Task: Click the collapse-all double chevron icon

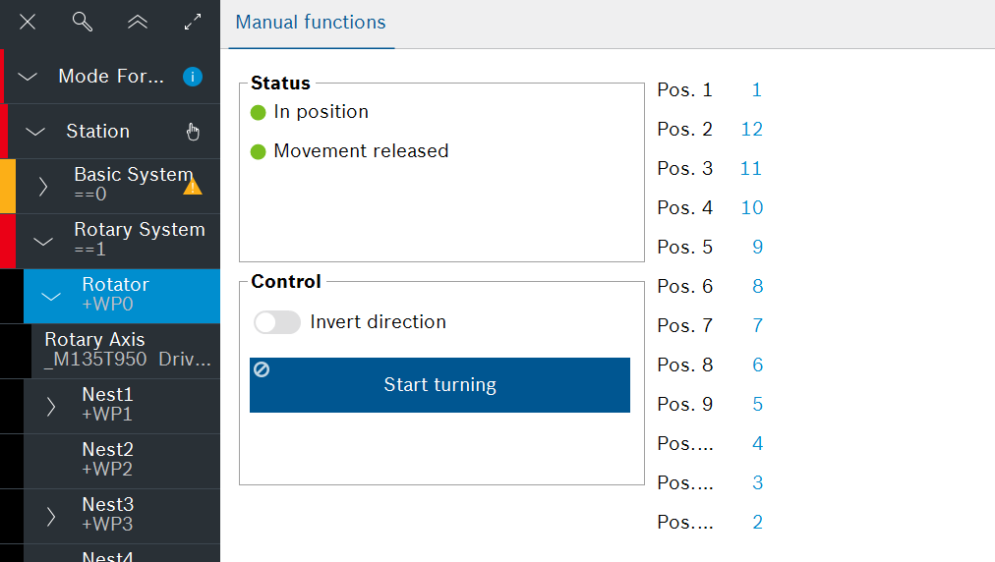Action: (x=138, y=22)
